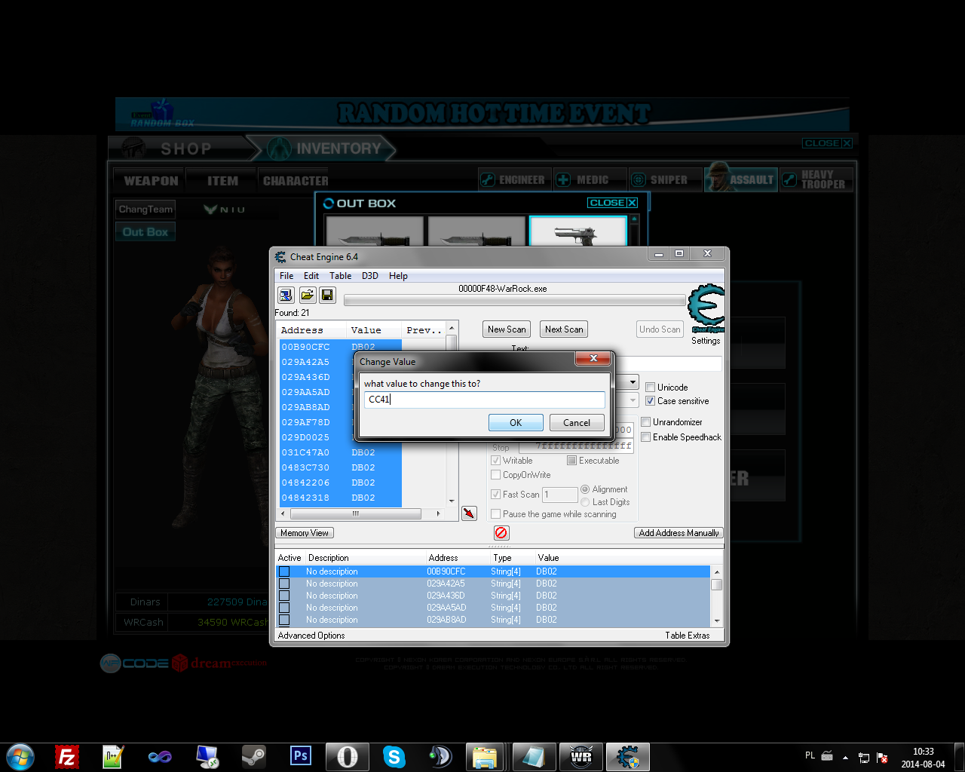Select the pistol thumbnail in Out Box

pos(578,232)
